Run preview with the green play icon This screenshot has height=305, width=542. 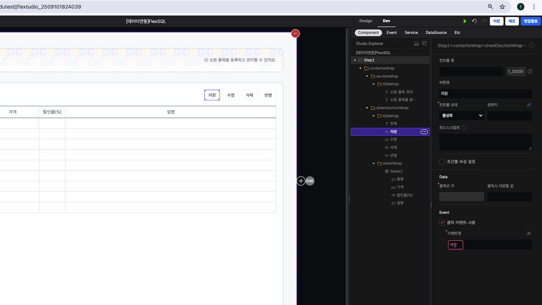(x=465, y=21)
